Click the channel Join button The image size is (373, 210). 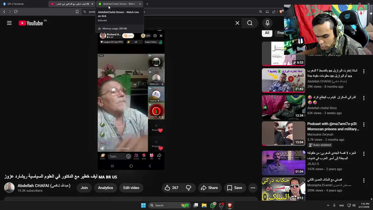pos(84,188)
